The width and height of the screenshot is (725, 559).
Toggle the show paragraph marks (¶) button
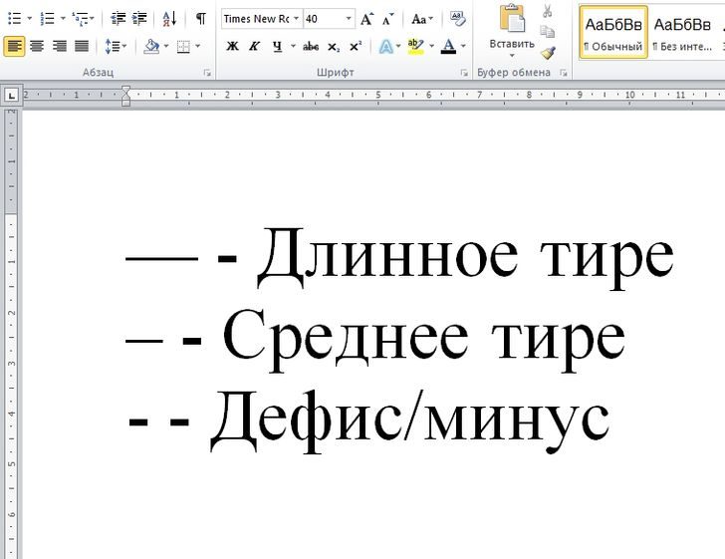point(200,19)
